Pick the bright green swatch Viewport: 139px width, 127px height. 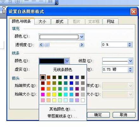coord(60,95)
